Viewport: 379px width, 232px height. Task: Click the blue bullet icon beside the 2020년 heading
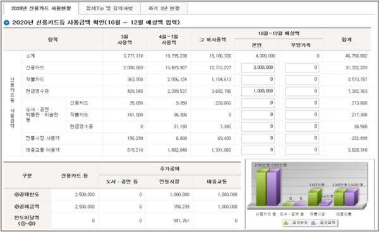6,23
